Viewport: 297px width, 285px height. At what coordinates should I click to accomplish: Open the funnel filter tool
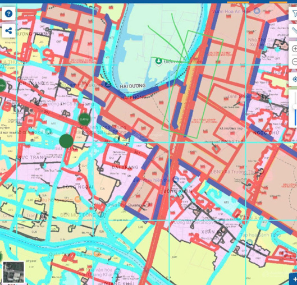coord(294,13)
